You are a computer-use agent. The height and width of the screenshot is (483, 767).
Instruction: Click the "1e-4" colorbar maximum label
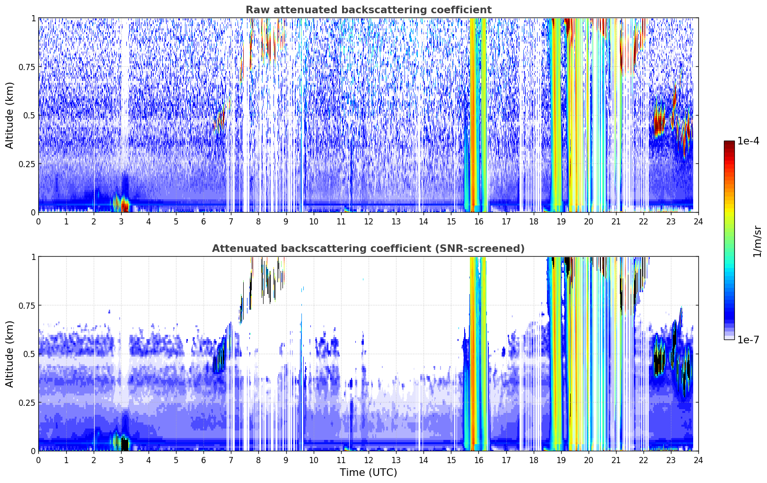748,141
